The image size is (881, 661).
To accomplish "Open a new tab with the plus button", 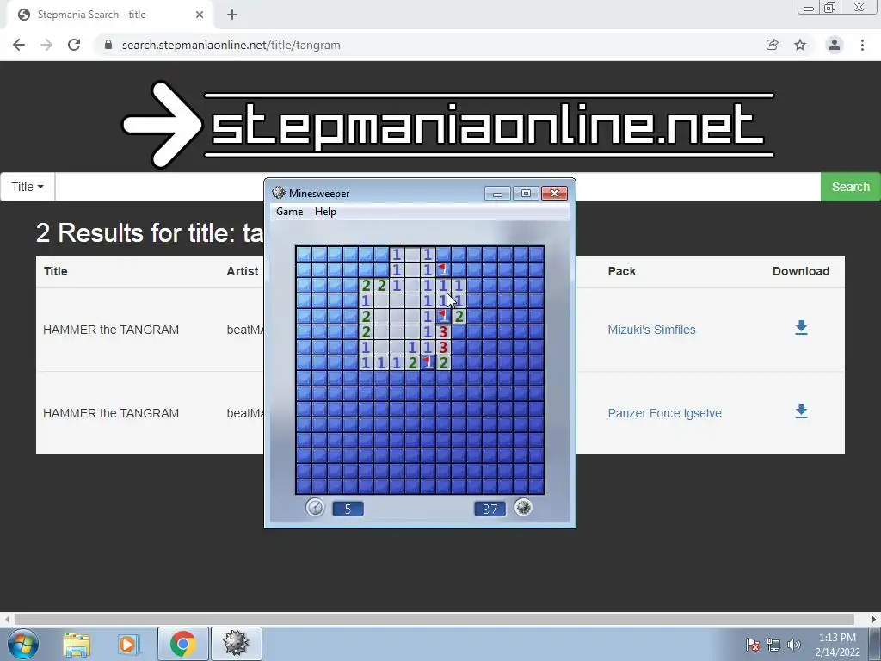I will (x=232, y=15).
